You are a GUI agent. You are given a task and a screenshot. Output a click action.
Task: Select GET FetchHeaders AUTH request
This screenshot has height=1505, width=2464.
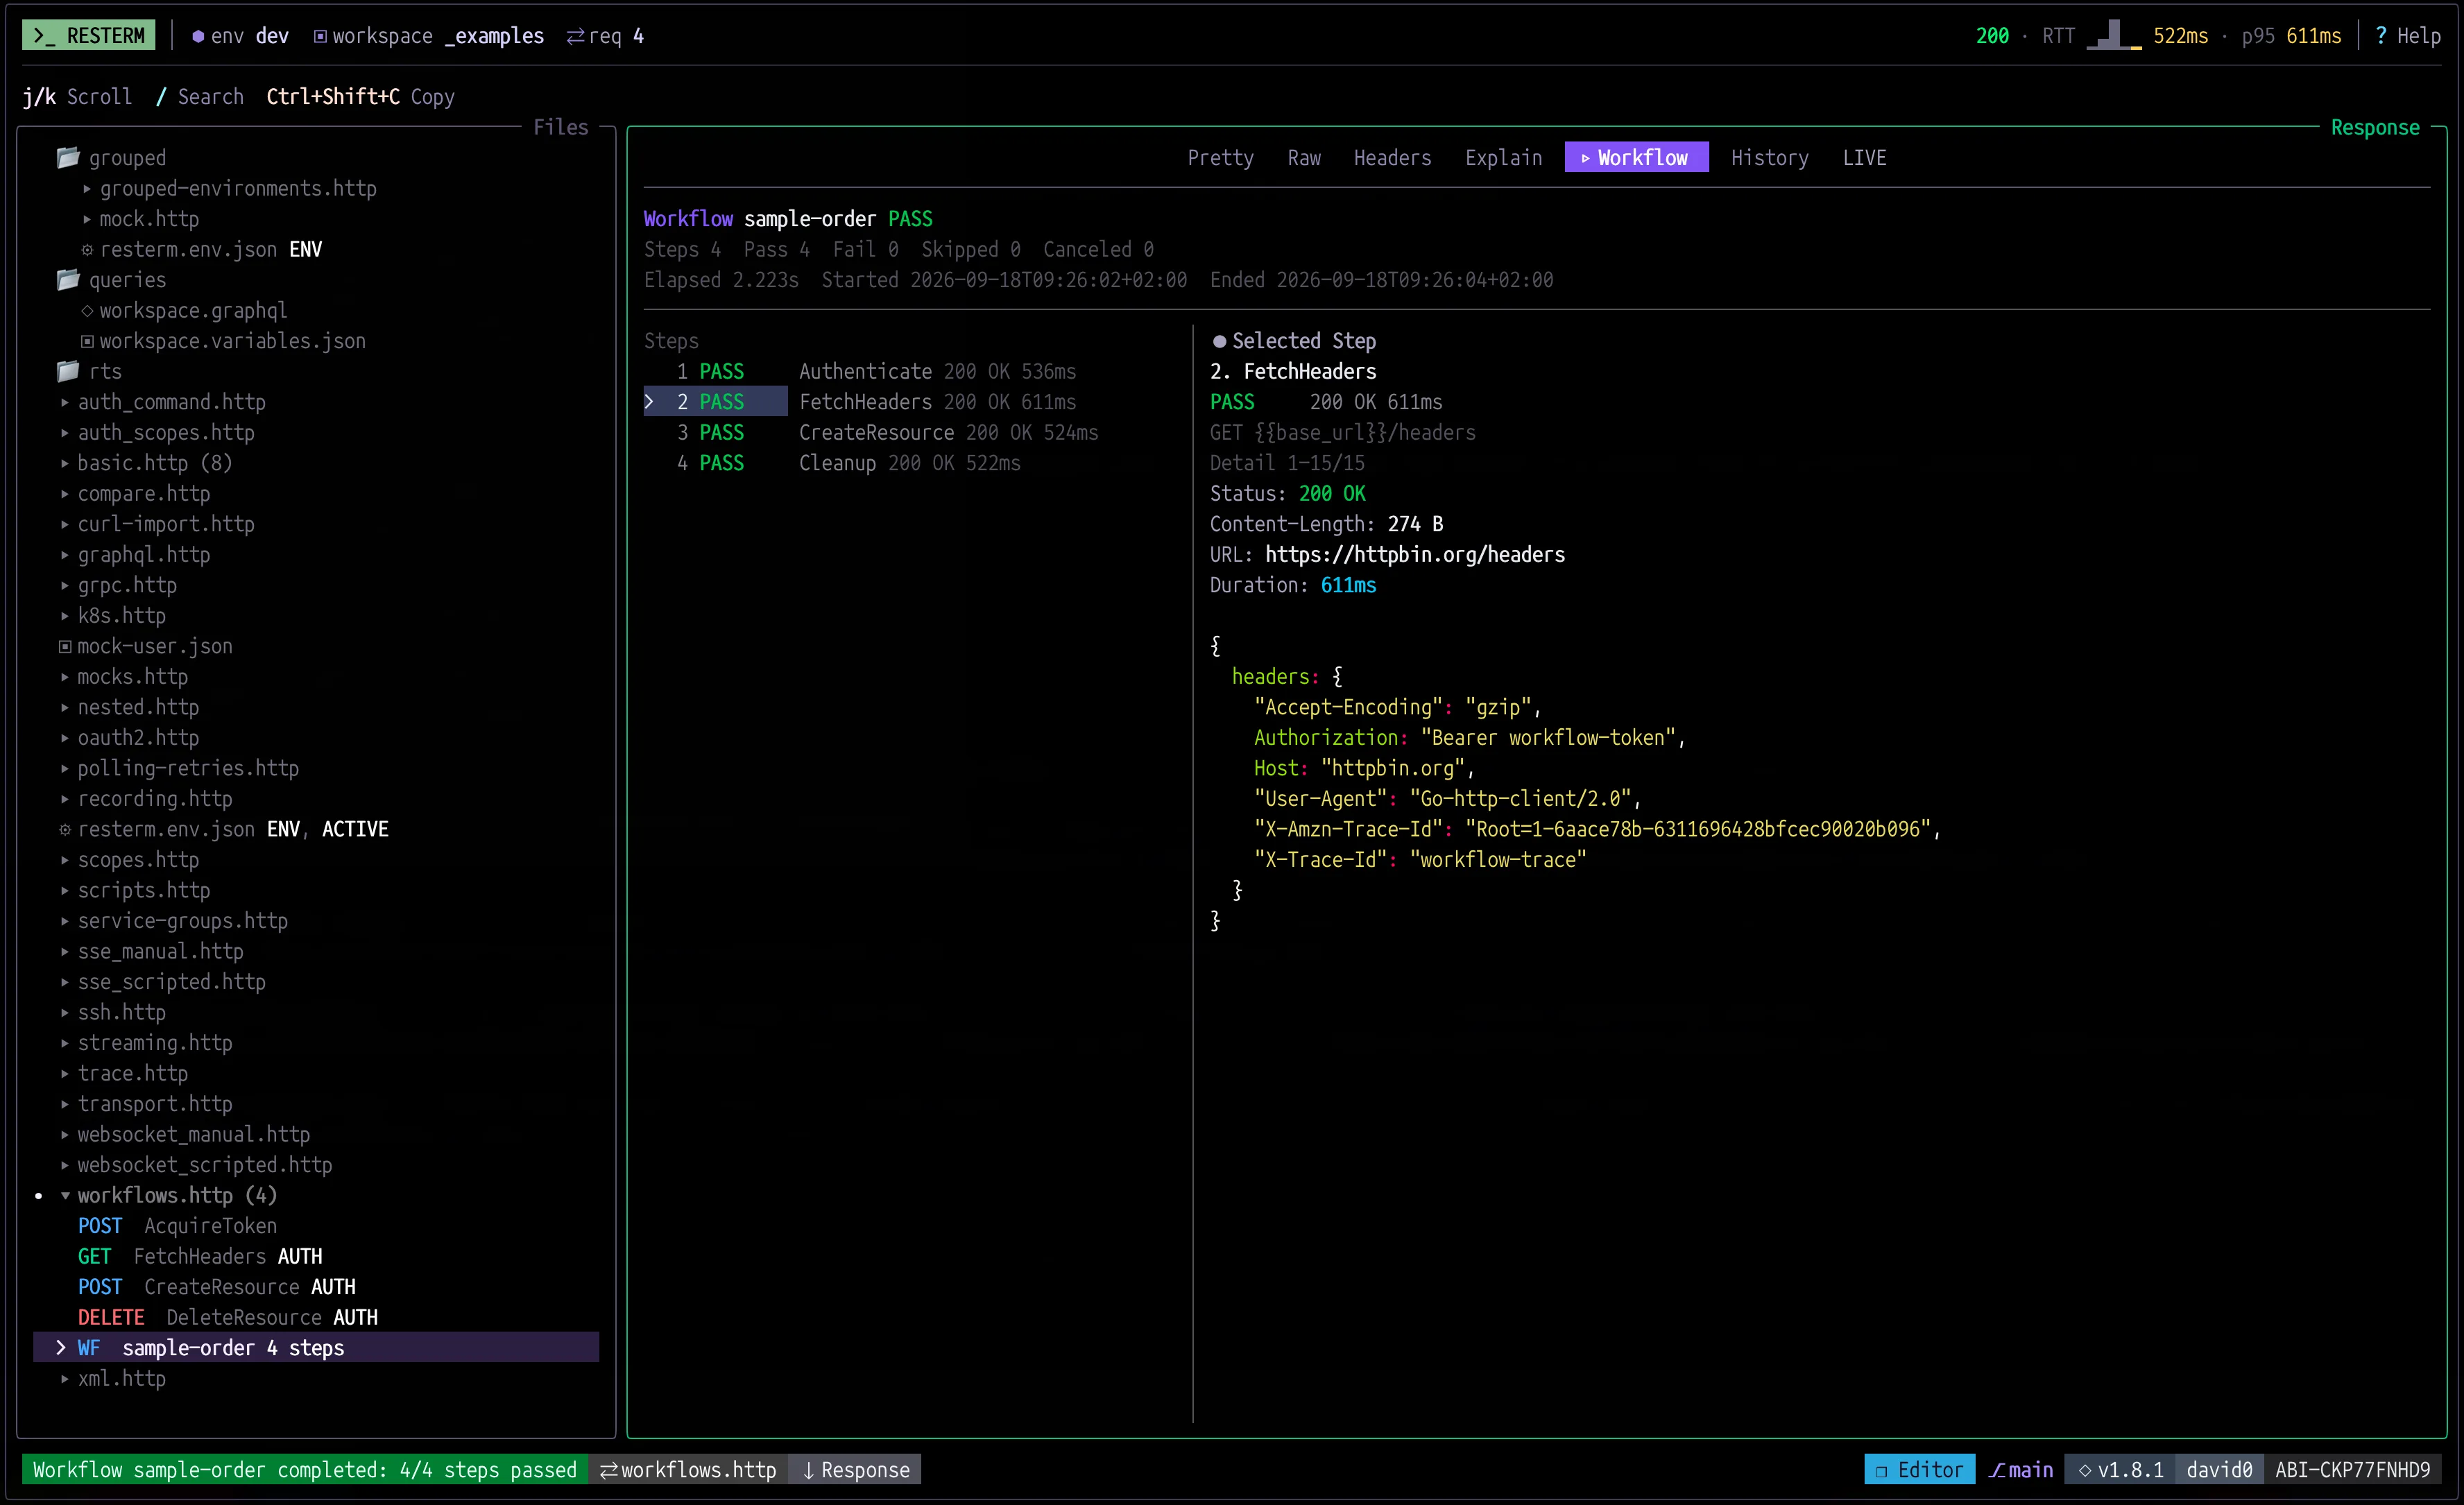(x=200, y=1256)
